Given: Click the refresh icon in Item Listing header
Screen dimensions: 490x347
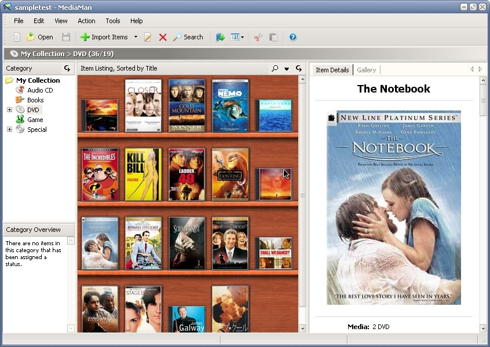Looking at the screenshot, I should (299, 68).
